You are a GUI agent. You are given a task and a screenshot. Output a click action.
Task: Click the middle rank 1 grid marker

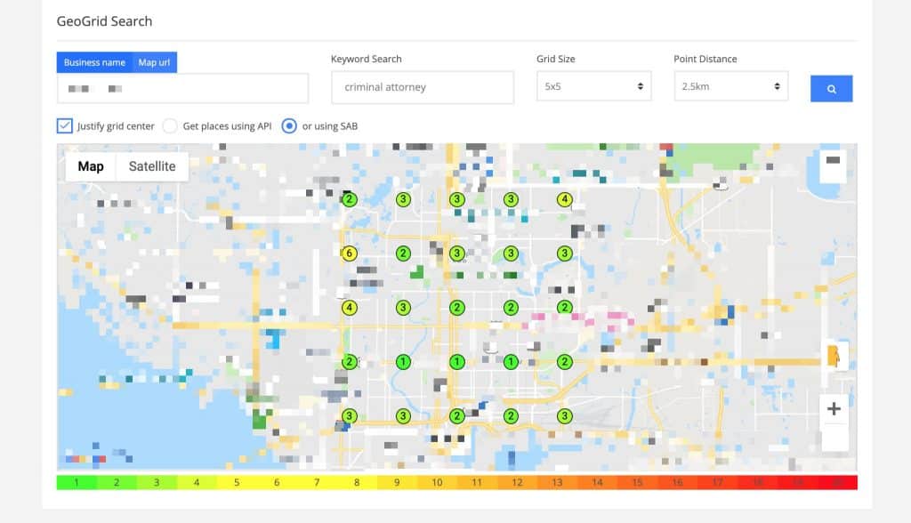click(x=457, y=362)
